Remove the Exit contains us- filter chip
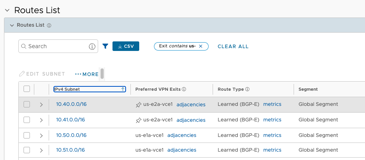The image size is (365, 160). point(201,46)
